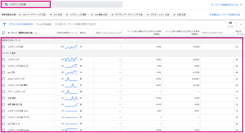Image resolution: width=245 pixels, height=133 pixels.
Task: Open the columns display icon
Action: pos(230,23)
